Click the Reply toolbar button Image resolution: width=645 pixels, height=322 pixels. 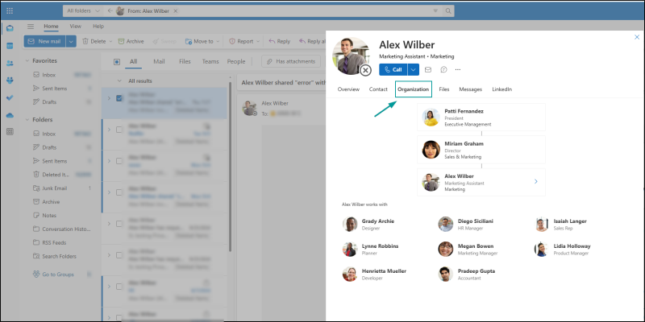click(279, 41)
